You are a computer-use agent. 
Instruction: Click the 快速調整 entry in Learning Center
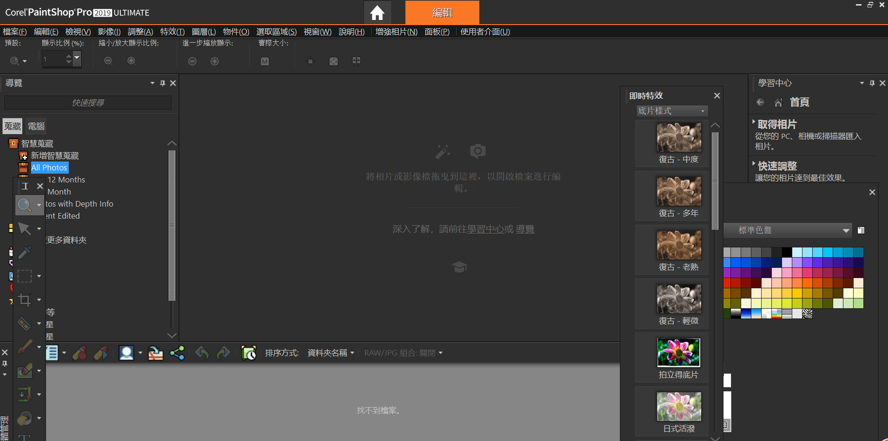coord(776,165)
